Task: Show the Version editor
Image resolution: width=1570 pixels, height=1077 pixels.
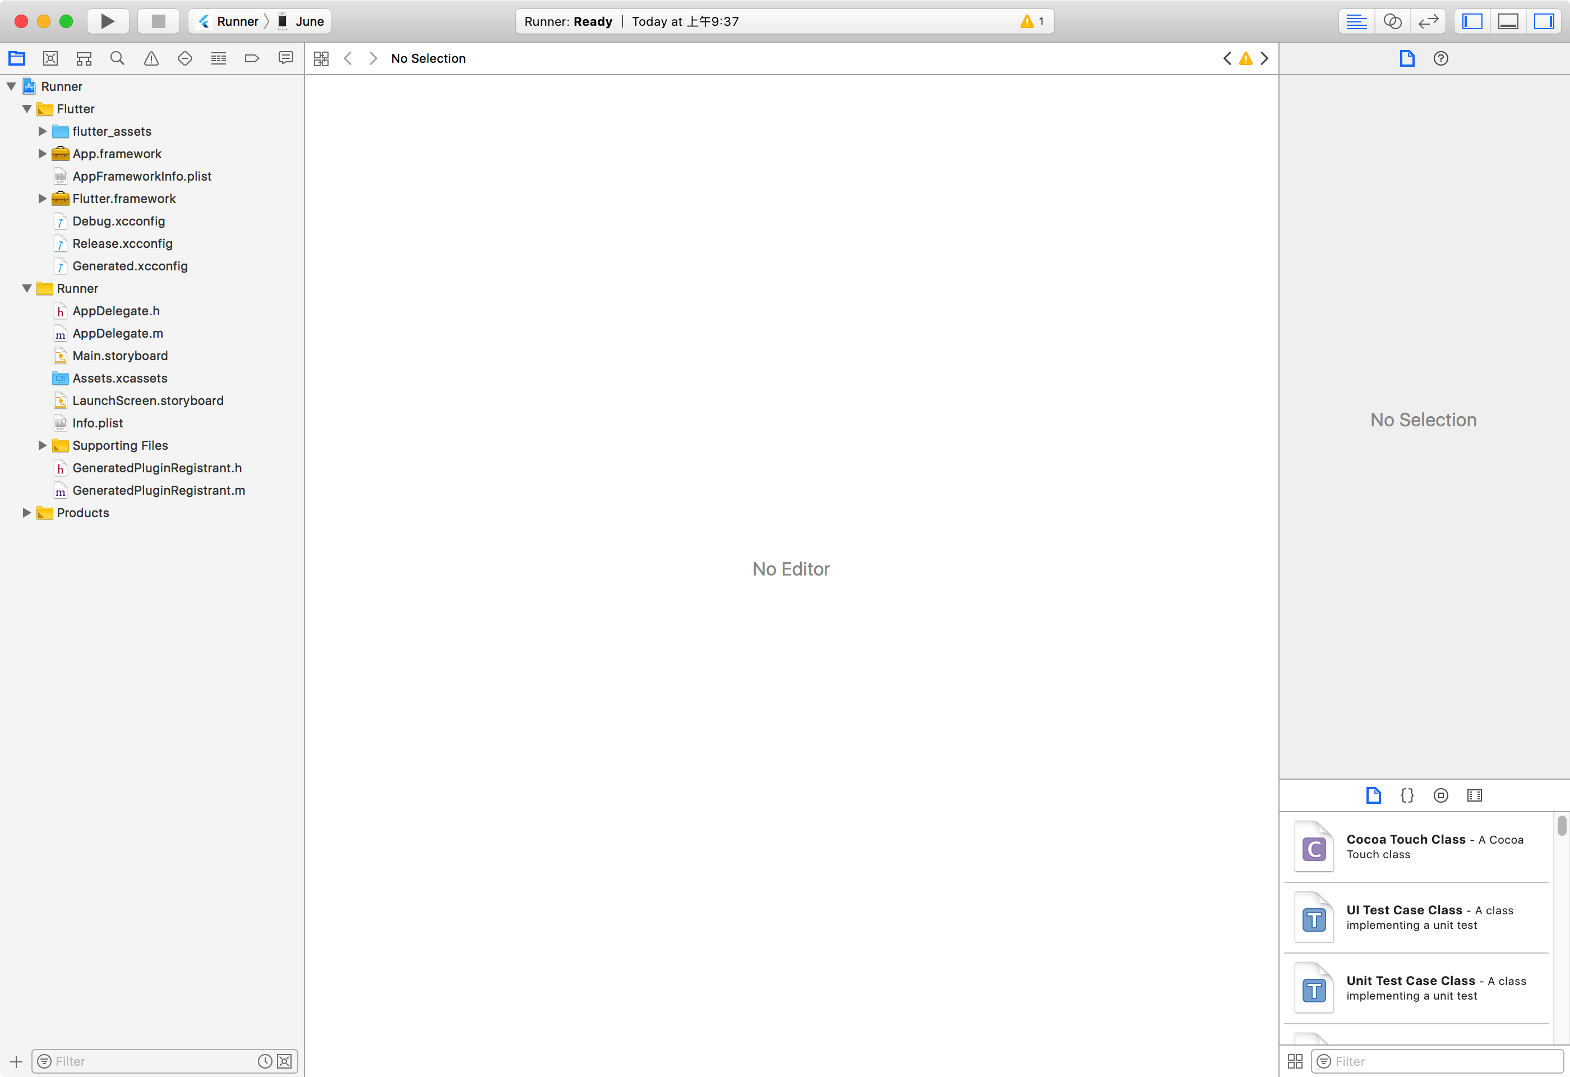Action: tap(1428, 21)
